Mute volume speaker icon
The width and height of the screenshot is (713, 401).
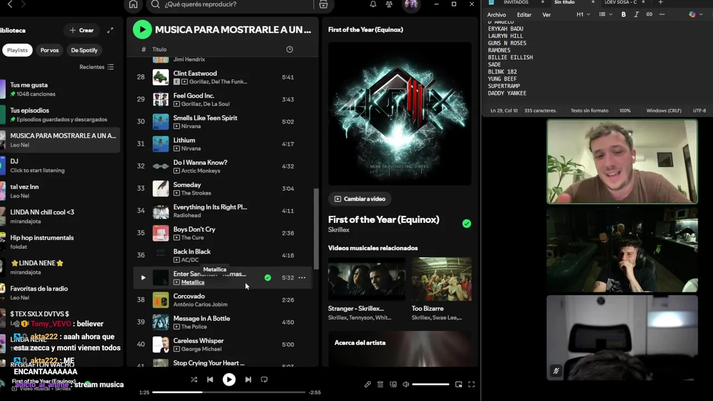pos(406,384)
